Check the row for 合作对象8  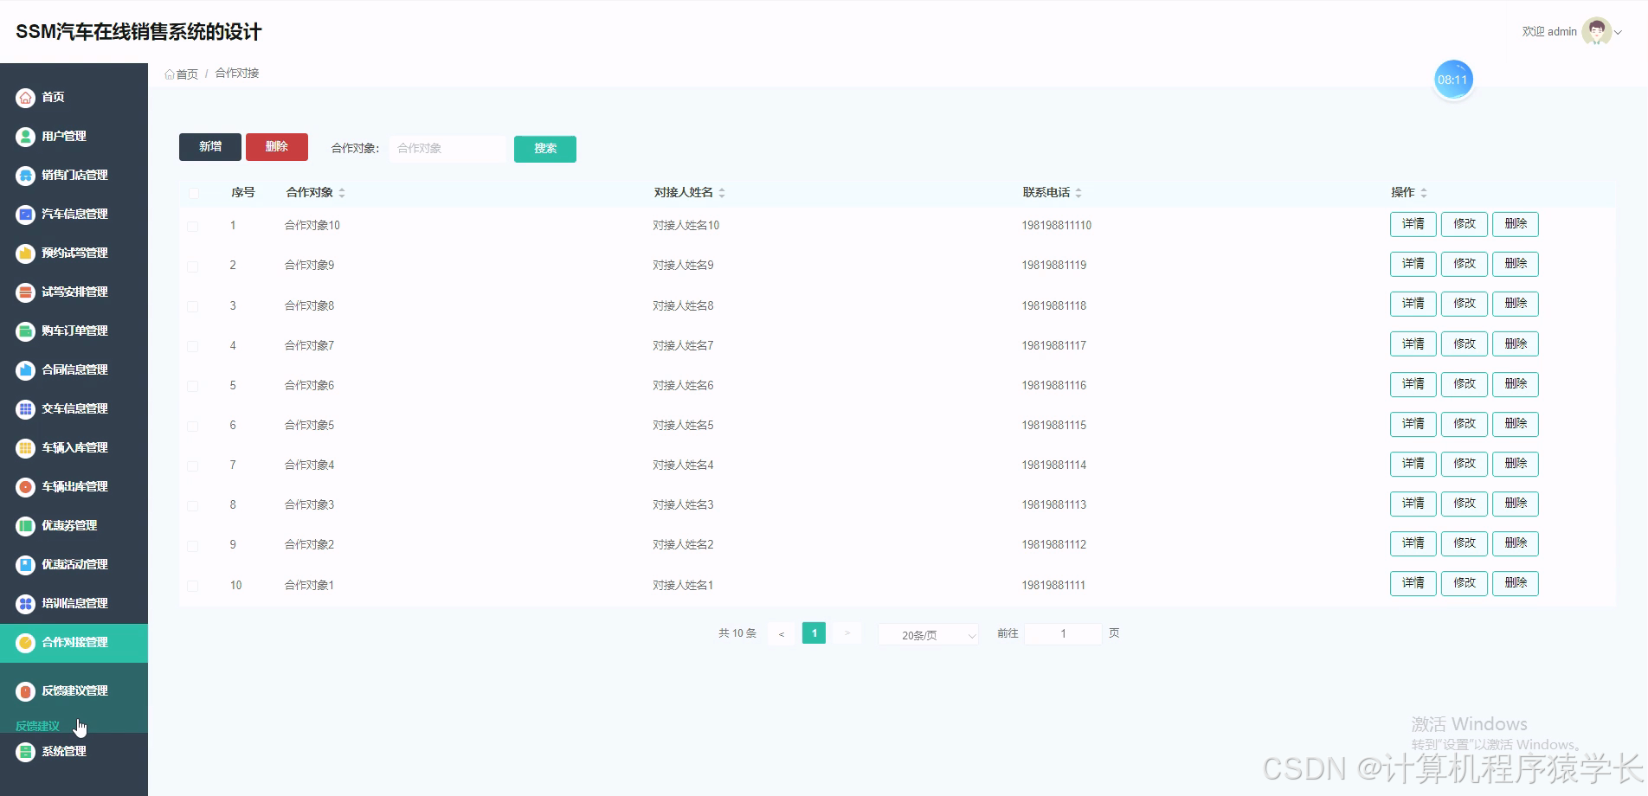coord(193,306)
